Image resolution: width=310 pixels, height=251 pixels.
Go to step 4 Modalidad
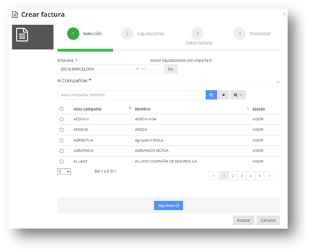(252, 34)
